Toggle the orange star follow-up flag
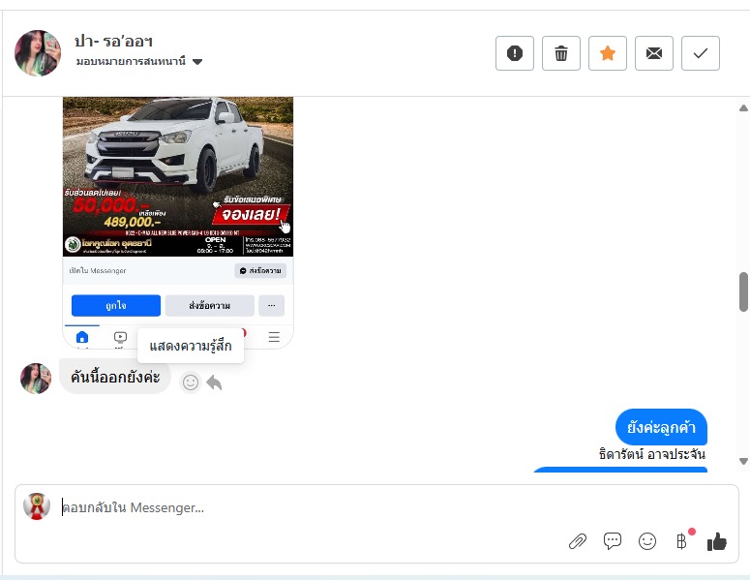Screen dimensions: 750x580 [608, 53]
